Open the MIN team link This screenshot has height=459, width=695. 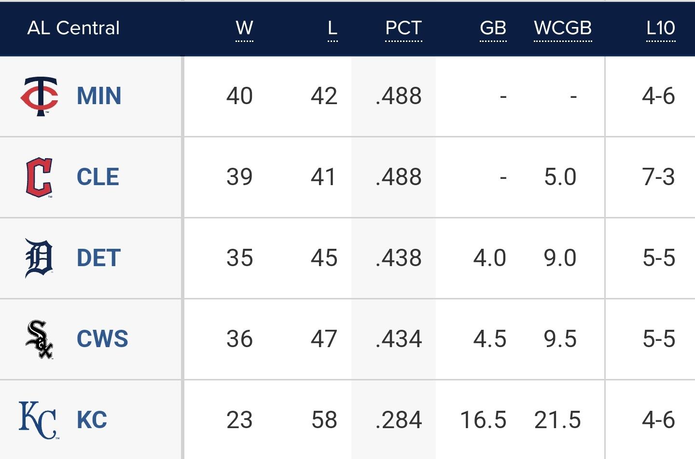[99, 96]
